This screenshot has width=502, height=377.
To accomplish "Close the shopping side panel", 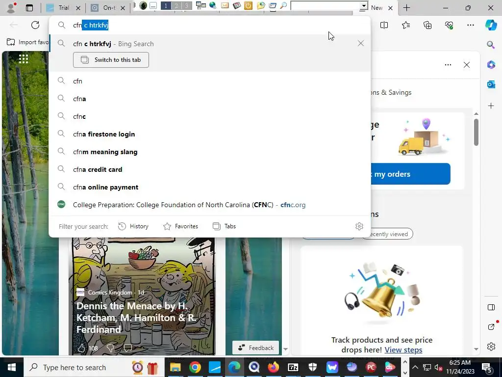I will pos(467,65).
